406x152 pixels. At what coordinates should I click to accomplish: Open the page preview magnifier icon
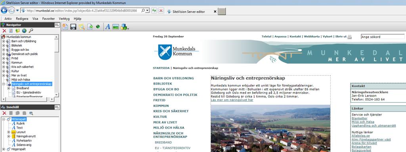click(82, 27)
